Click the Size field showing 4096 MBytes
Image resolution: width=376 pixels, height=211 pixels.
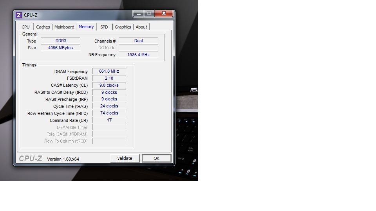point(60,48)
